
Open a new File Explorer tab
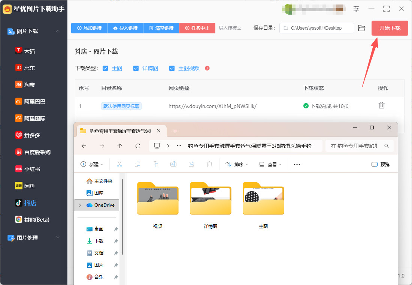coord(175,131)
